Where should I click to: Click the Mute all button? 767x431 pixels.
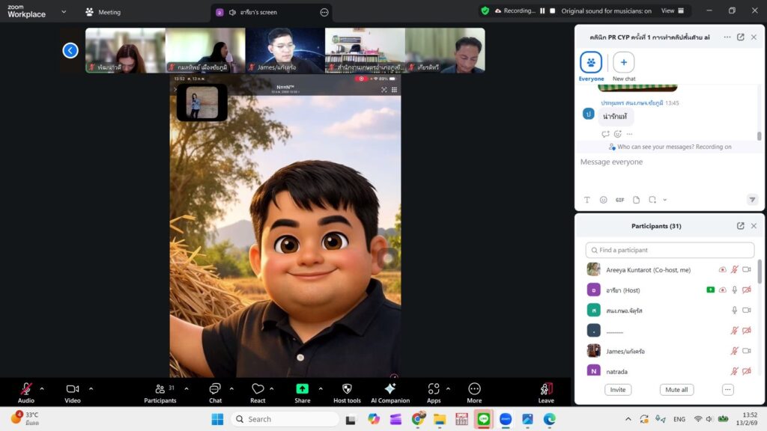[x=676, y=390]
